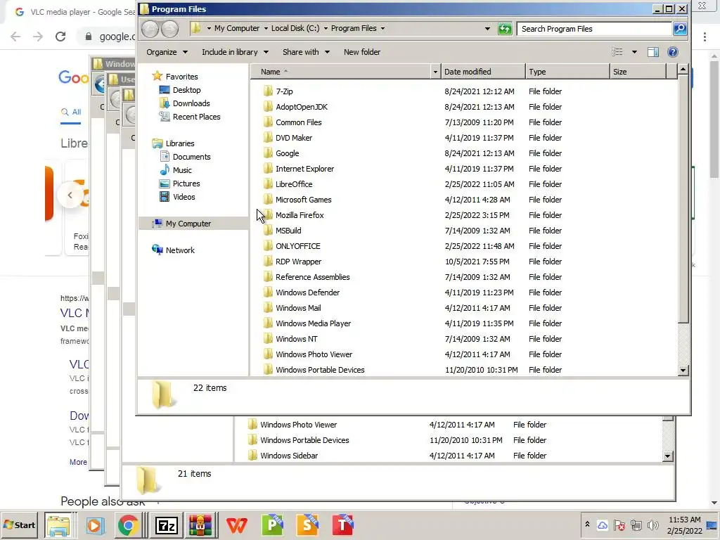Click the search magnifier icon in Explorer
This screenshot has width=720, height=540.
click(680, 29)
